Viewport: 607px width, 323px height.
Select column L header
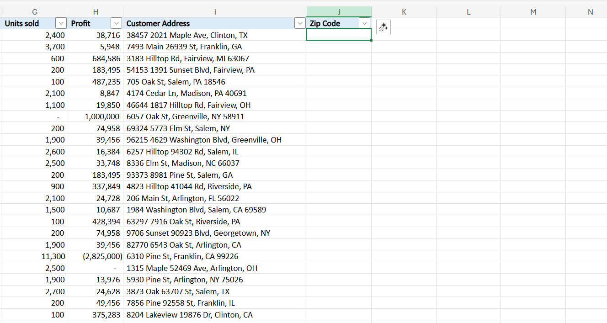point(469,12)
